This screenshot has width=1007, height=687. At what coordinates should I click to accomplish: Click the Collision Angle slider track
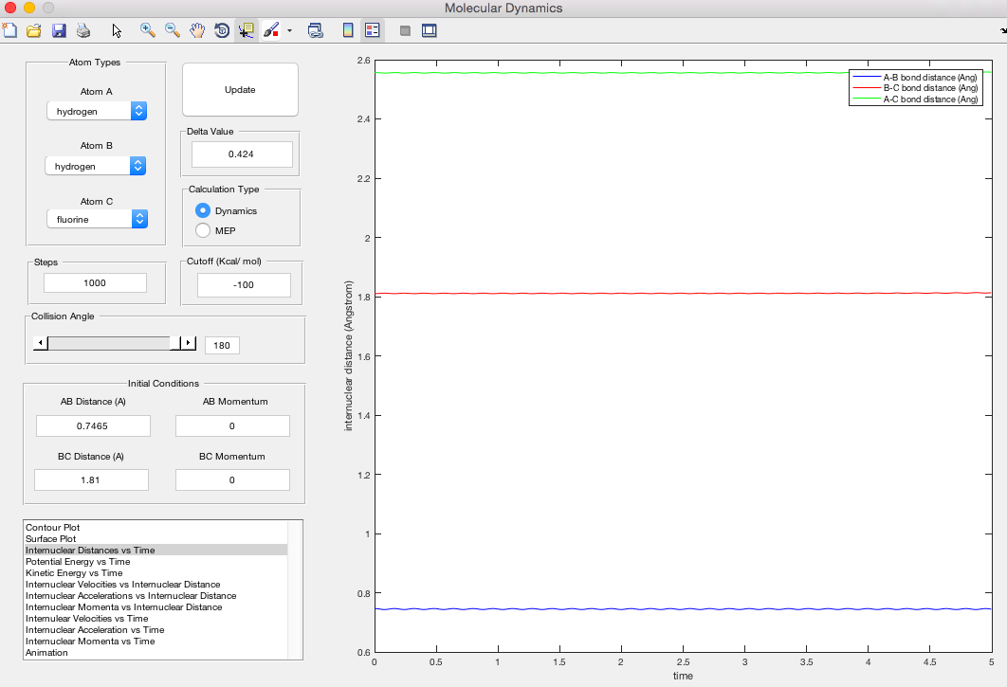tap(109, 343)
